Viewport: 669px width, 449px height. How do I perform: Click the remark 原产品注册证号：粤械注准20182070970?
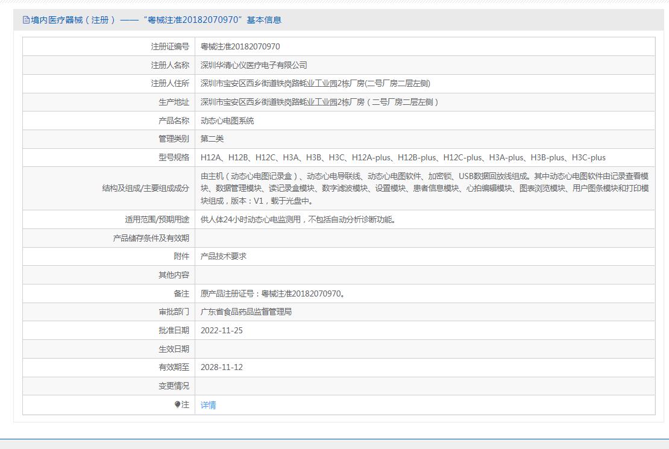(x=272, y=294)
